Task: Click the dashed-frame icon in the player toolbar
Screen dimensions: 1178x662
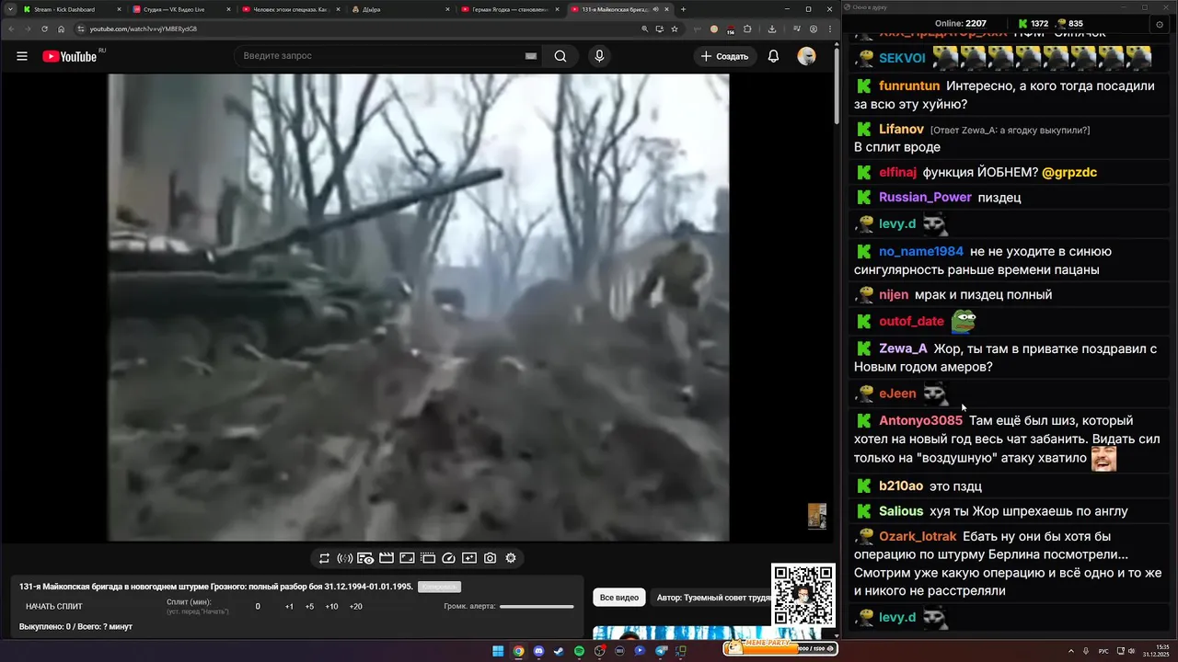Action: (x=428, y=558)
